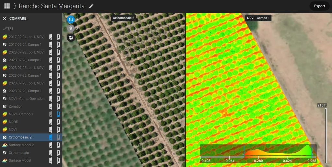Click the leaf icon of the NDRE layer
332x167 pixels.
click(5, 122)
